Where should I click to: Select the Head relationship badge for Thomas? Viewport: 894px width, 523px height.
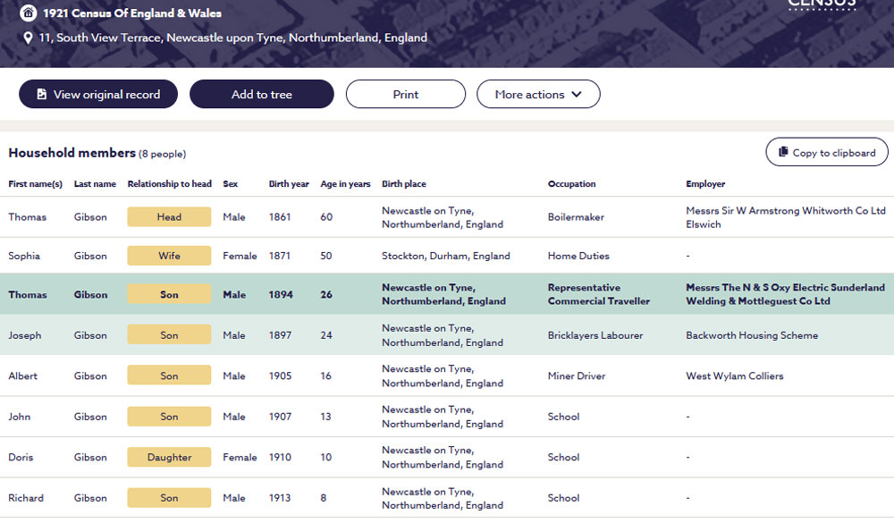click(169, 217)
